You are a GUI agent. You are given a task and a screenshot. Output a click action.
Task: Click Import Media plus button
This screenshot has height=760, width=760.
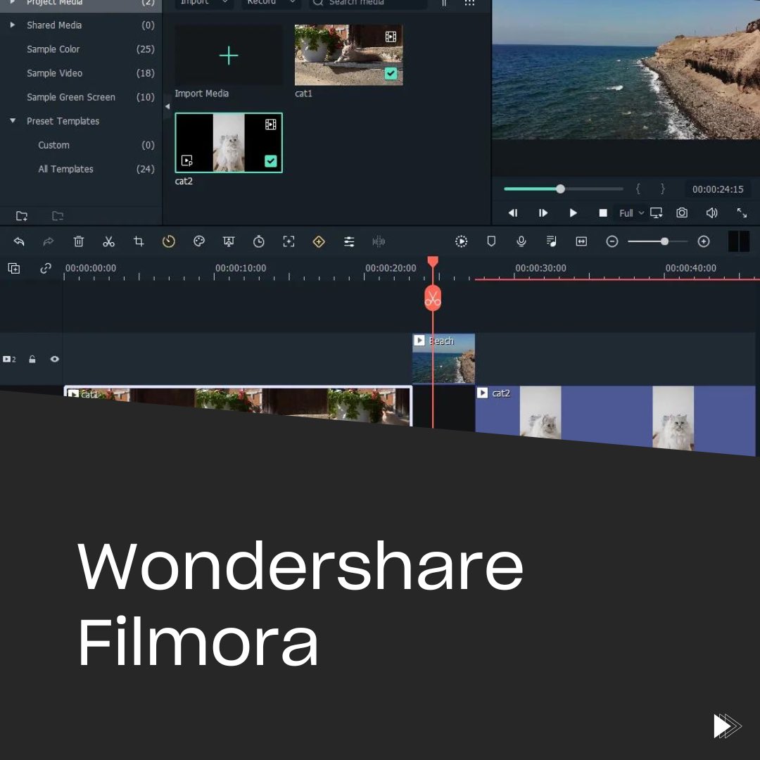pos(228,55)
